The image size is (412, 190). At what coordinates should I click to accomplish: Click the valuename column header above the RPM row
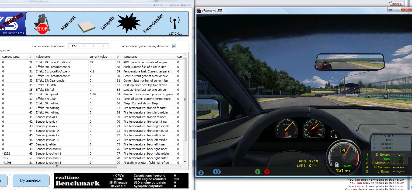coord(149,57)
